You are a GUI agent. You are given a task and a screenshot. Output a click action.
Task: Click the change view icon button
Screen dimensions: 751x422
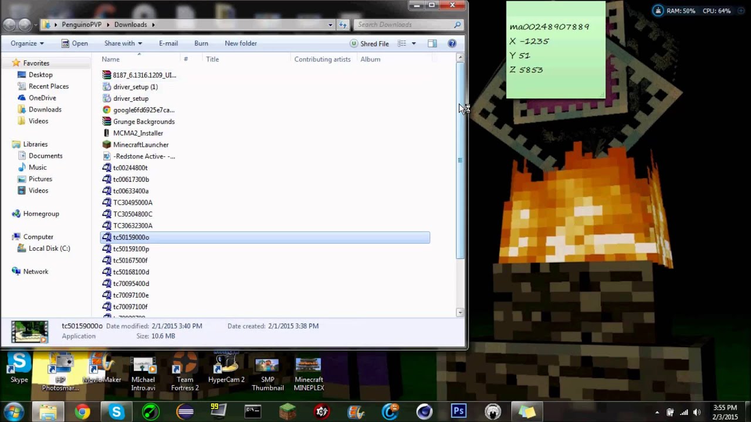point(402,43)
